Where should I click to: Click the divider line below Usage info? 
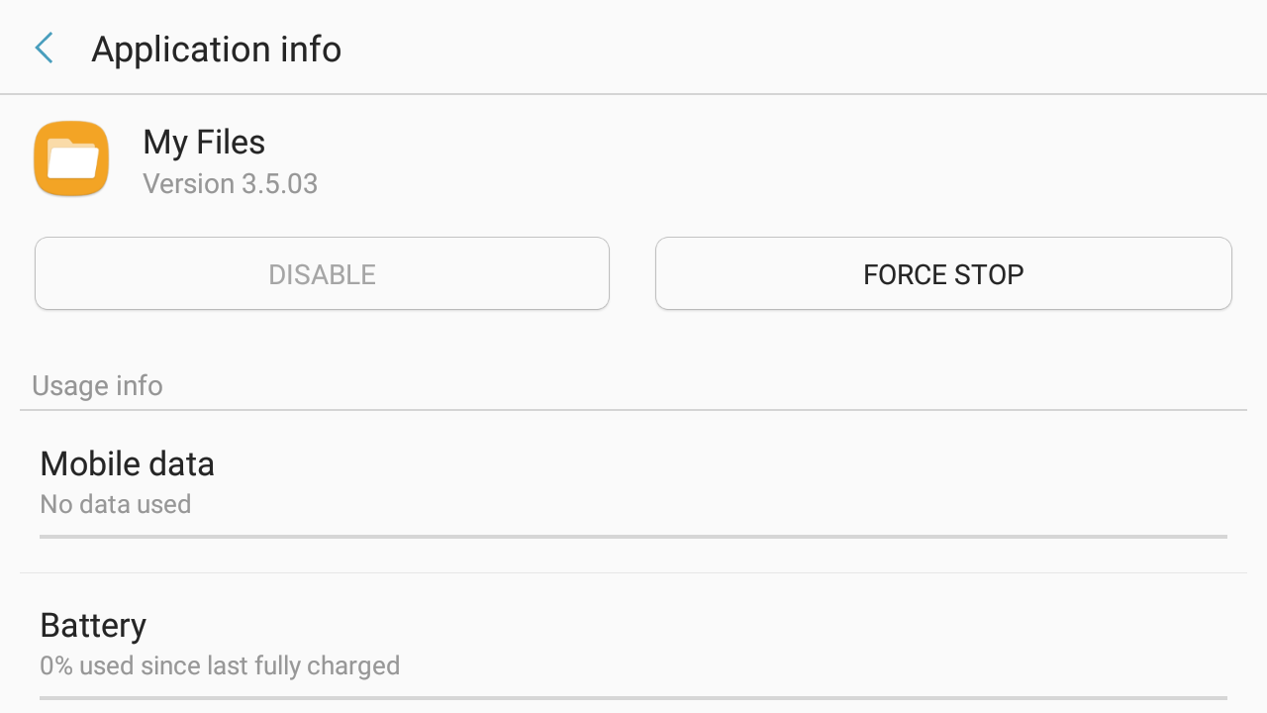click(633, 410)
